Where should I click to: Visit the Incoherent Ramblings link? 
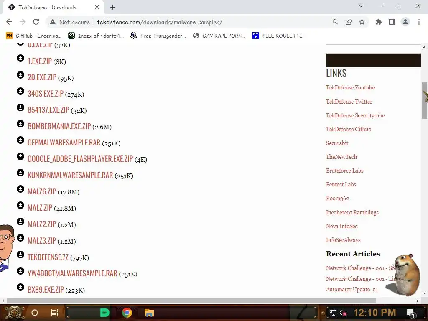pyautogui.click(x=352, y=212)
